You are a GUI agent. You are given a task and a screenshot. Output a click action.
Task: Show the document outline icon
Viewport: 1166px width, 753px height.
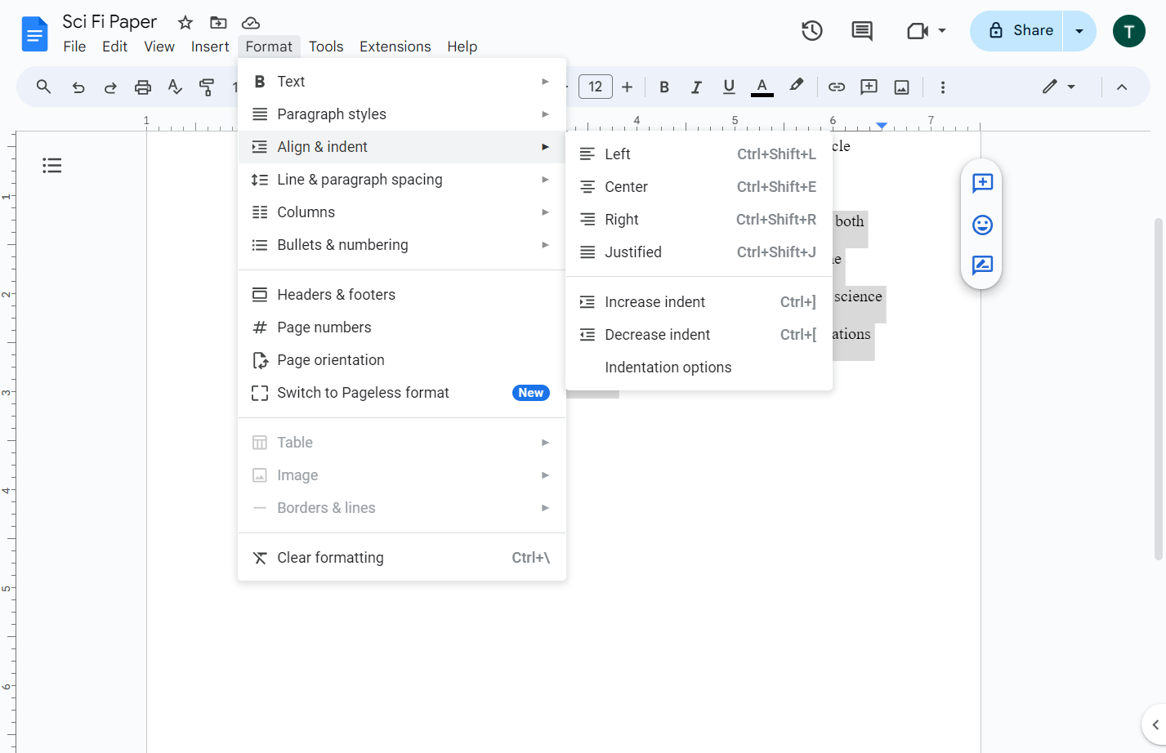[x=52, y=166]
